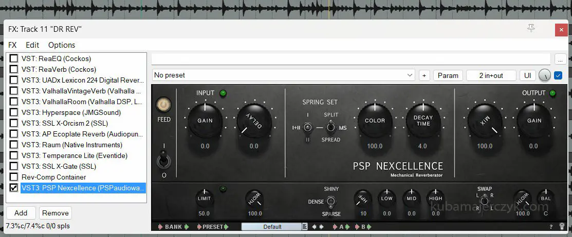Viewport: 572px width, 237px height.
Task: Open the Param menu button
Action: point(448,75)
